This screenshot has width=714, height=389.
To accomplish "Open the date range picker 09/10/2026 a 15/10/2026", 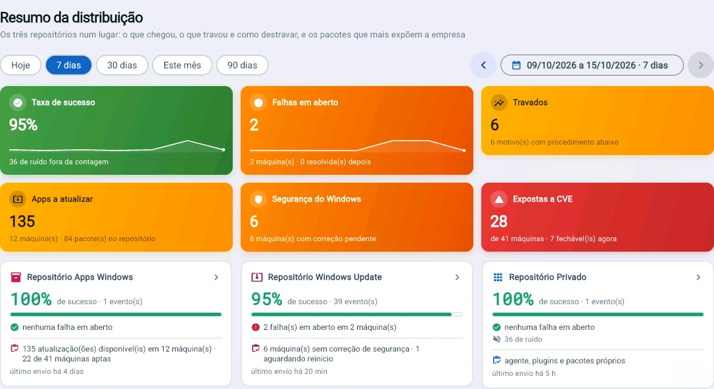I will pos(592,65).
